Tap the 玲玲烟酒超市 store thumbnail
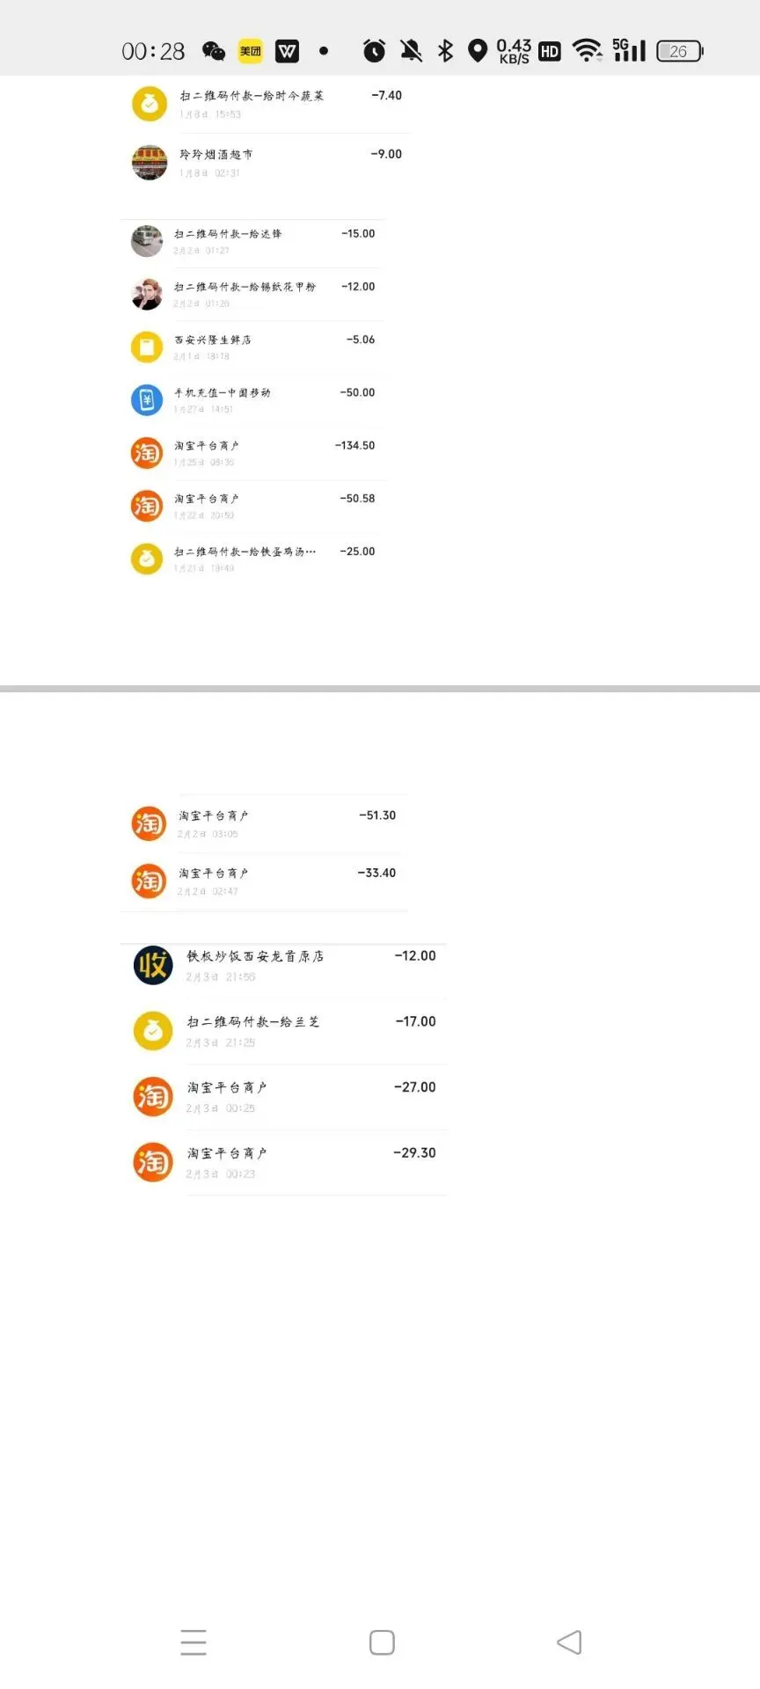This screenshot has width=760, height=1689. coord(150,163)
